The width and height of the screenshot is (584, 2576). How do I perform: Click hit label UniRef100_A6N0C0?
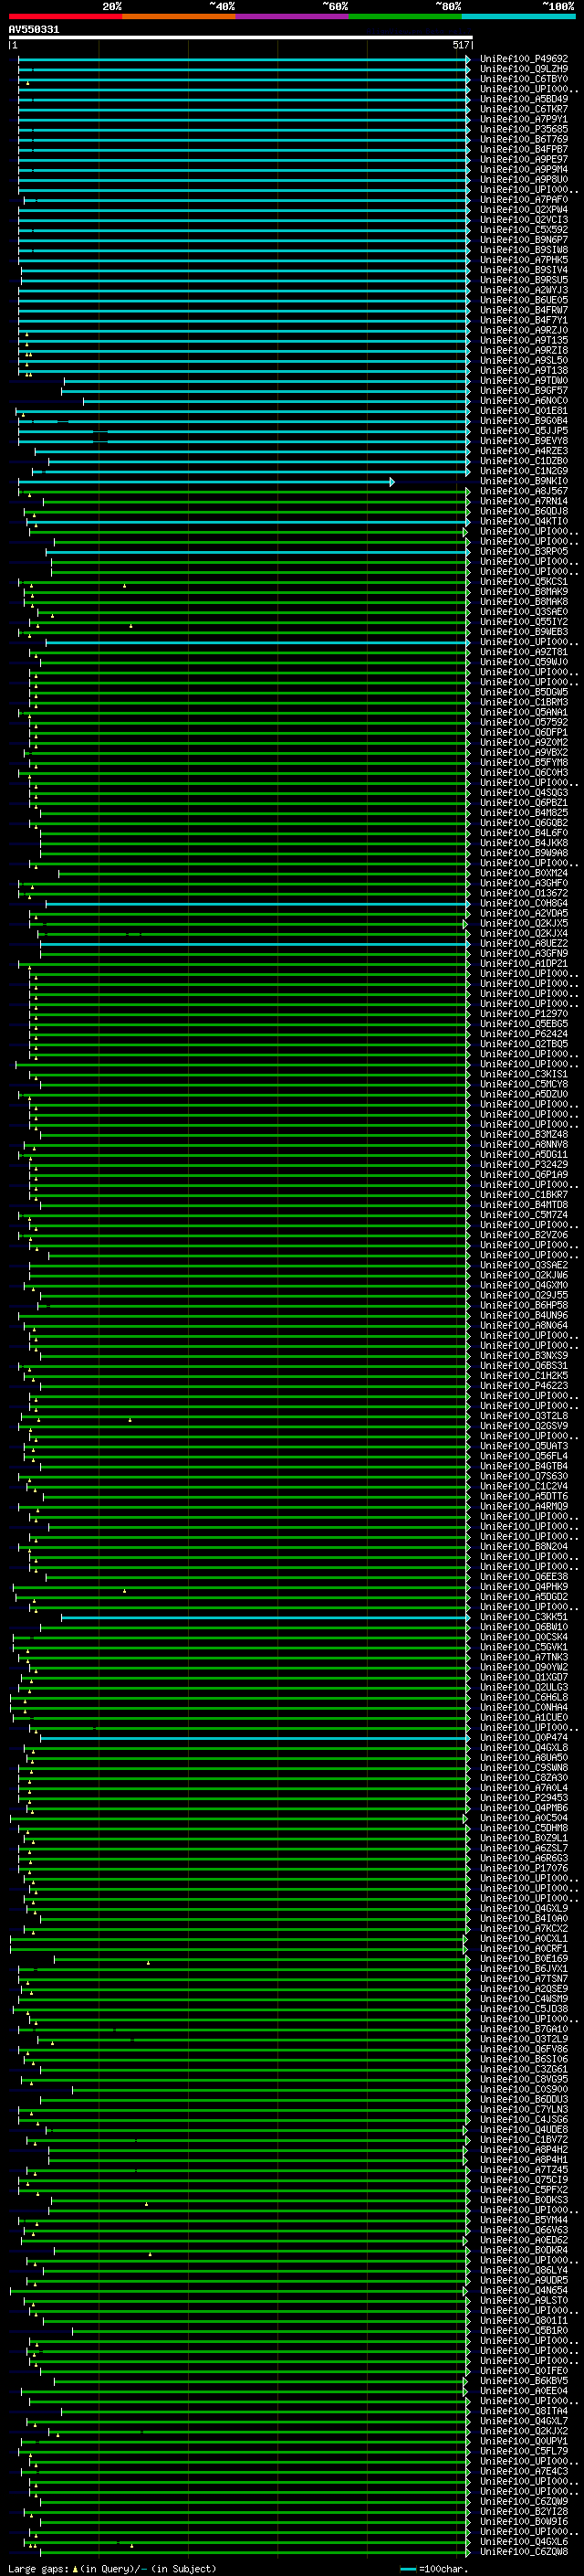[524, 401]
